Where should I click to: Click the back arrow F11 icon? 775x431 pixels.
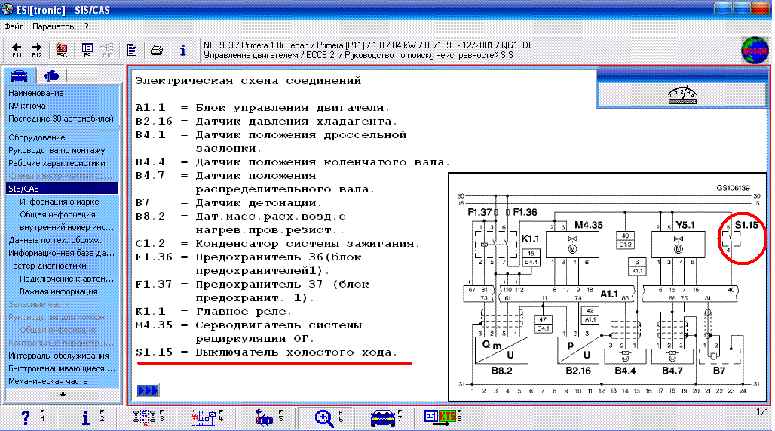point(17,50)
